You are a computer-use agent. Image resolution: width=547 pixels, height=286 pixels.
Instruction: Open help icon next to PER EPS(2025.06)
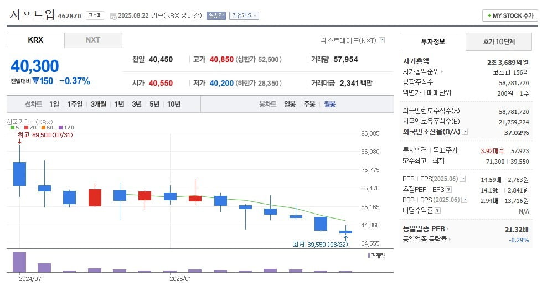[x=463, y=179]
